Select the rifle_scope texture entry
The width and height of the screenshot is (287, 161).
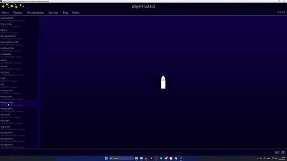(x=18, y=116)
